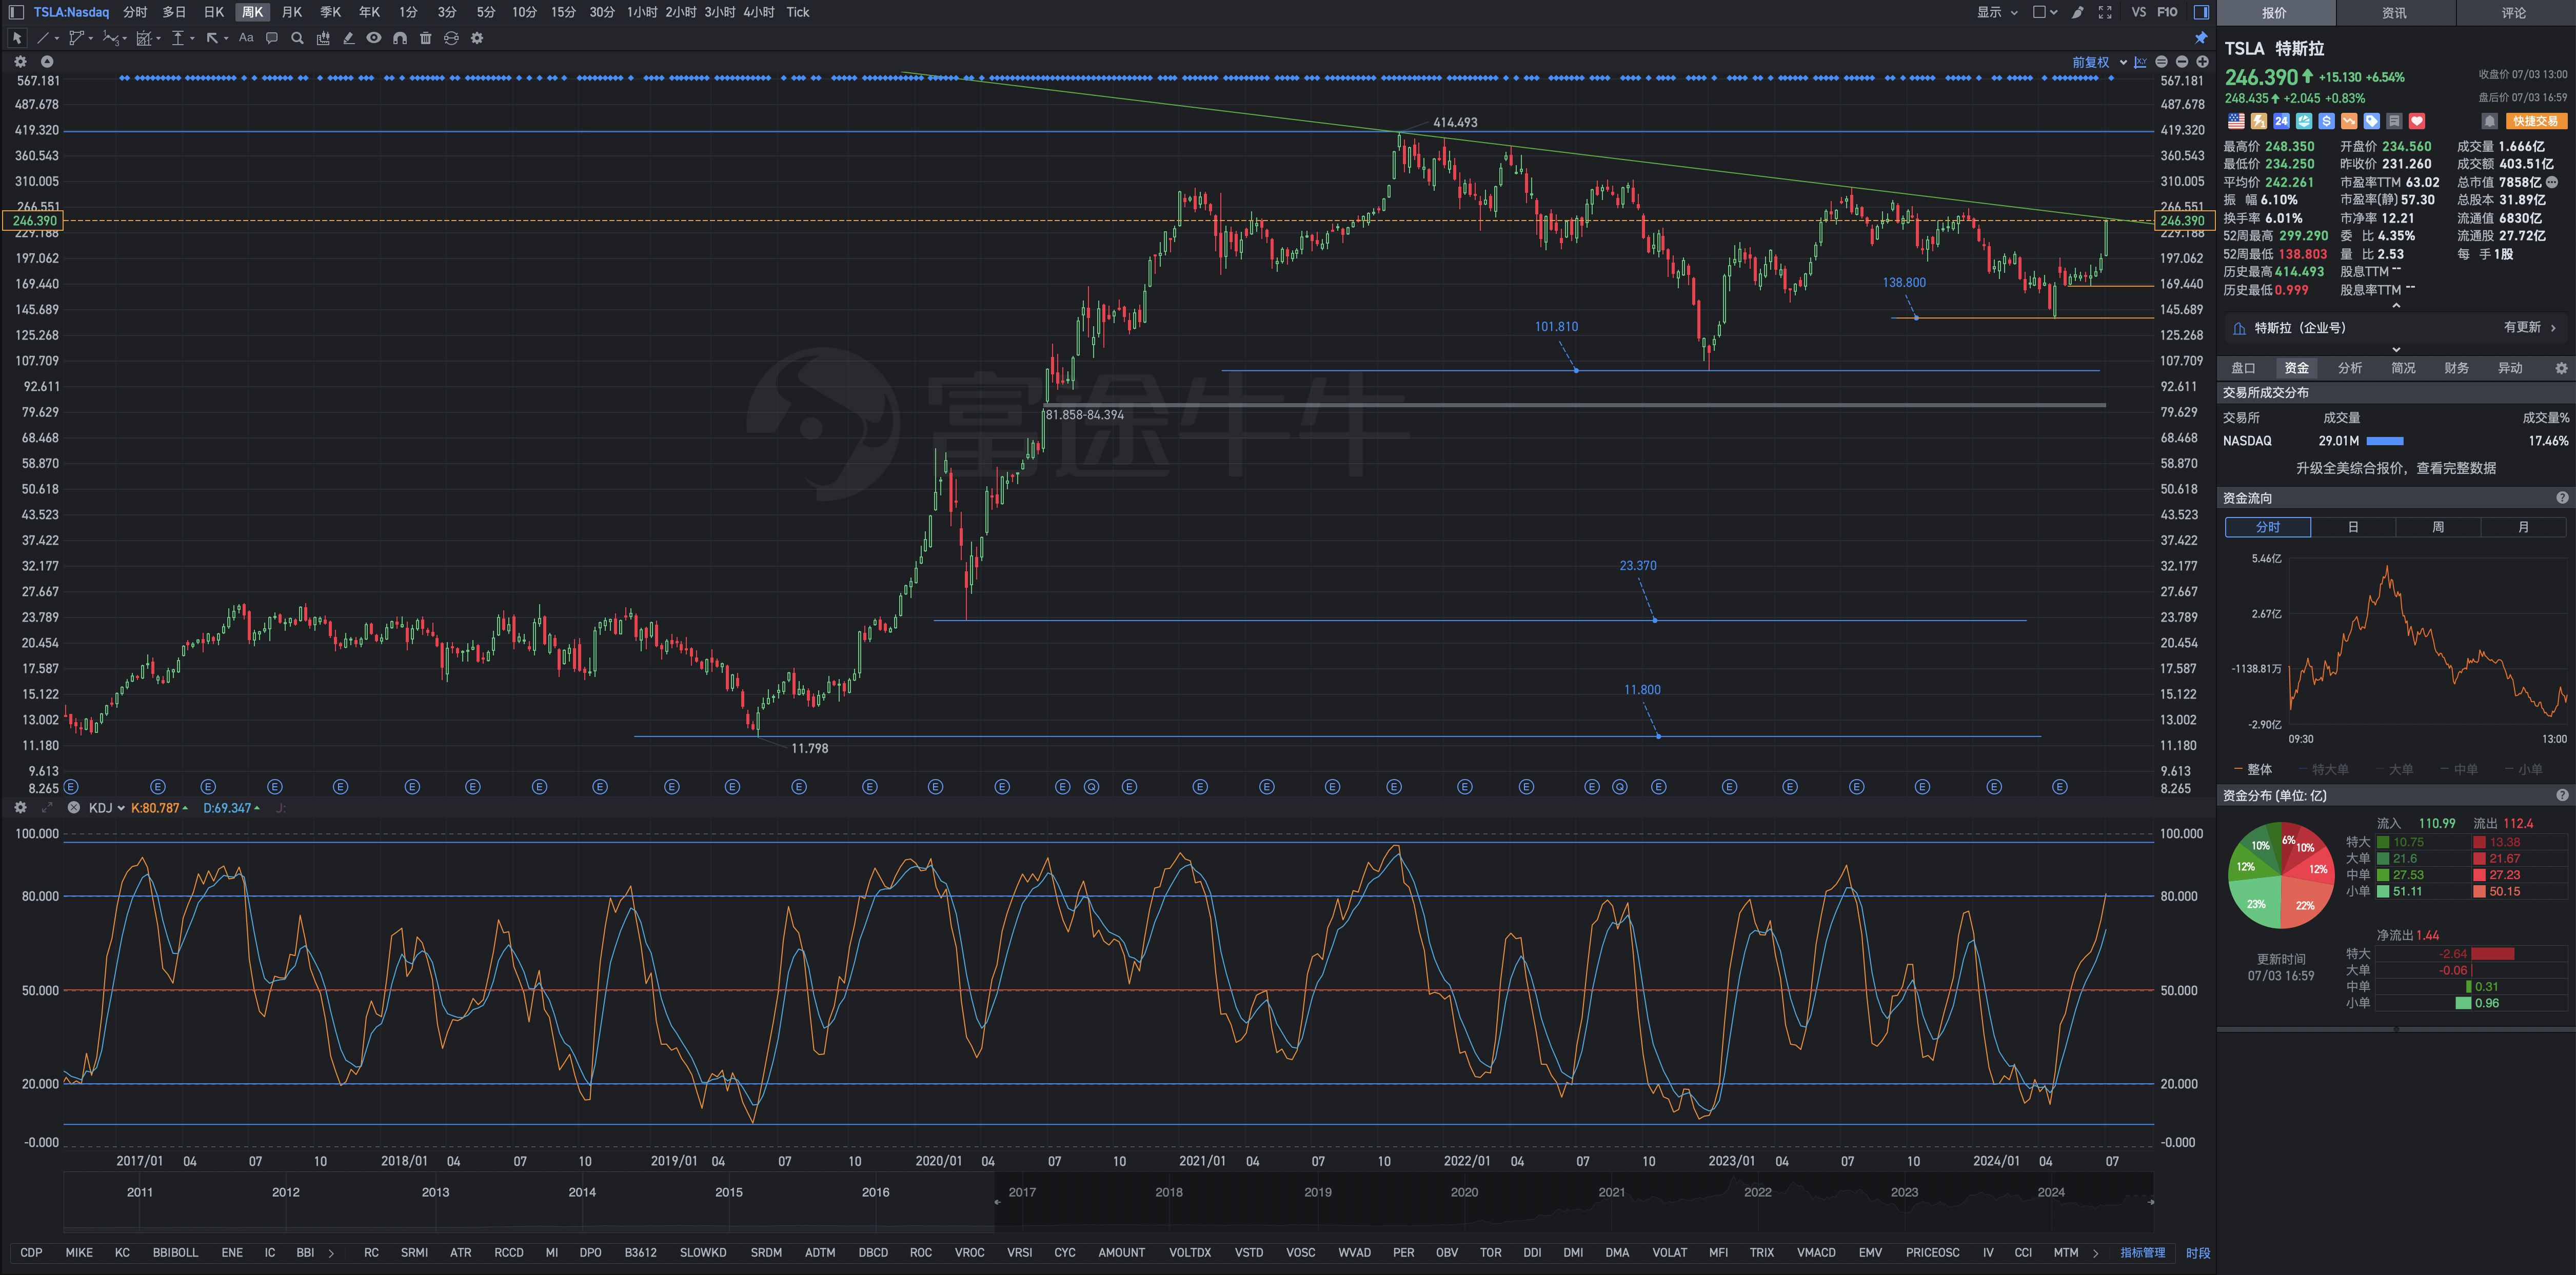Activate the magnifier zoom tool
Screen dimensions: 2576x1275
pos(297,38)
